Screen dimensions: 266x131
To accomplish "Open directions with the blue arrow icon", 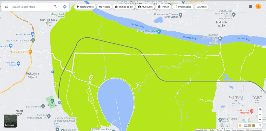I will [65, 7].
